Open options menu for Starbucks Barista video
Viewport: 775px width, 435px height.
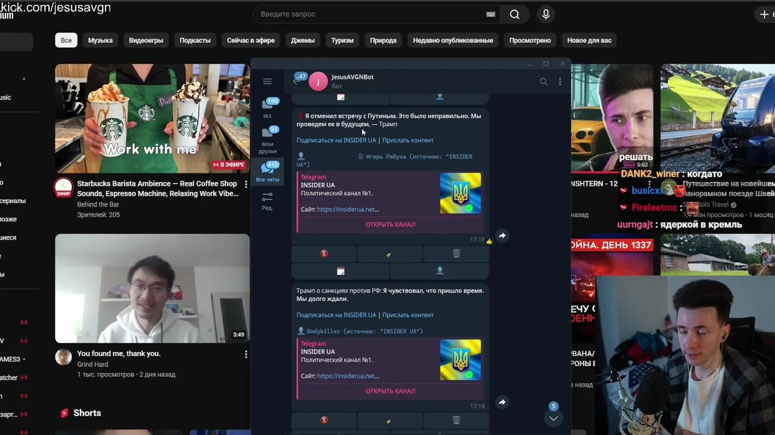pyautogui.click(x=246, y=184)
